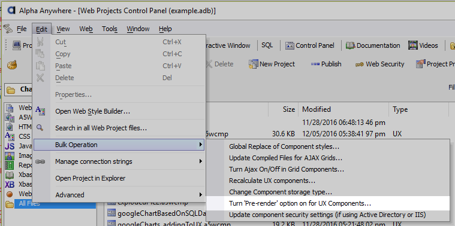This screenshot has height=226, width=455.
Task: Open SQL from the toolbar
Action: [x=267, y=45]
